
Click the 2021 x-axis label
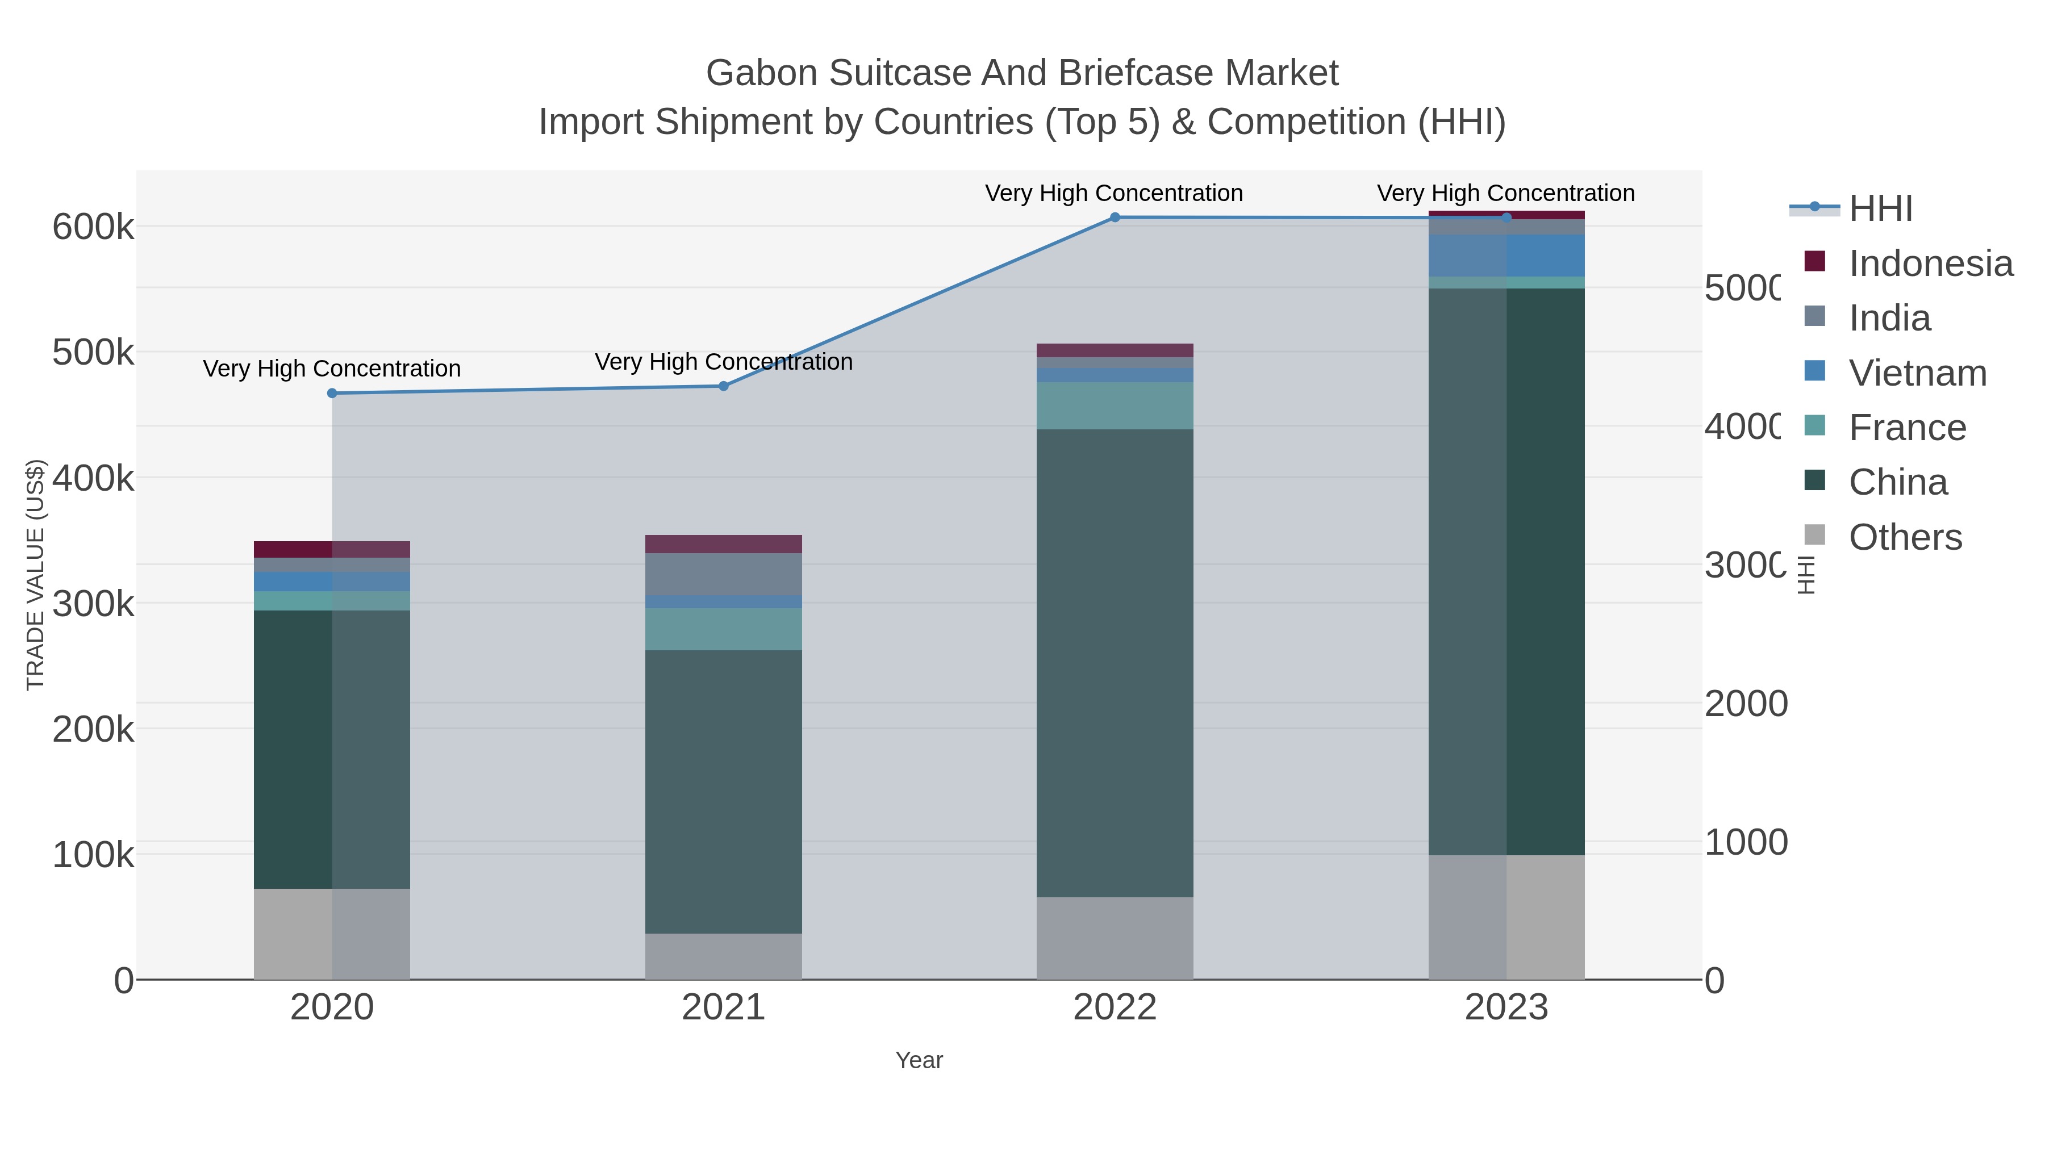pos(723,1007)
